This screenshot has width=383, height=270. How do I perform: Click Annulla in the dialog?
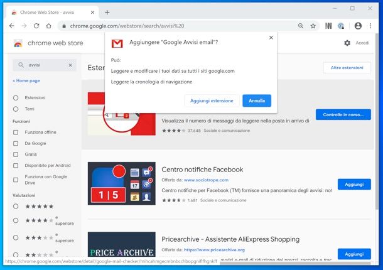click(x=257, y=100)
